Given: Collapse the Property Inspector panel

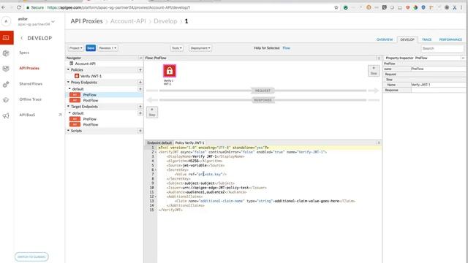Looking at the screenshot, I should point(463,58).
